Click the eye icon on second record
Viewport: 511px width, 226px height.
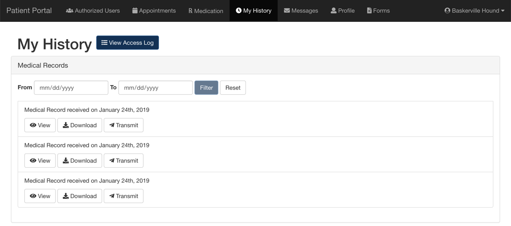click(x=33, y=161)
